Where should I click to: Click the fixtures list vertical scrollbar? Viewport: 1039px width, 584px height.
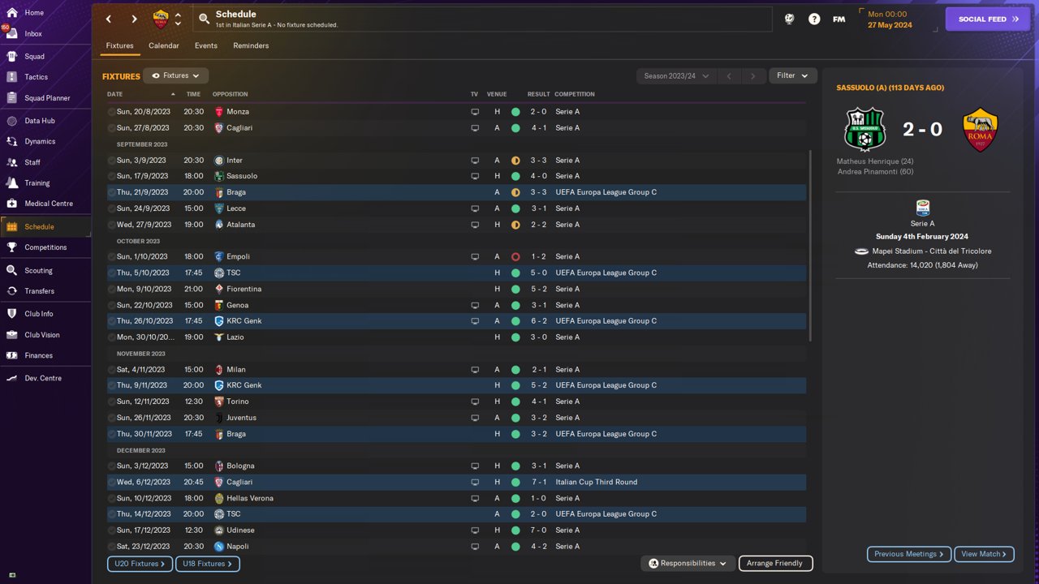click(810, 246)
